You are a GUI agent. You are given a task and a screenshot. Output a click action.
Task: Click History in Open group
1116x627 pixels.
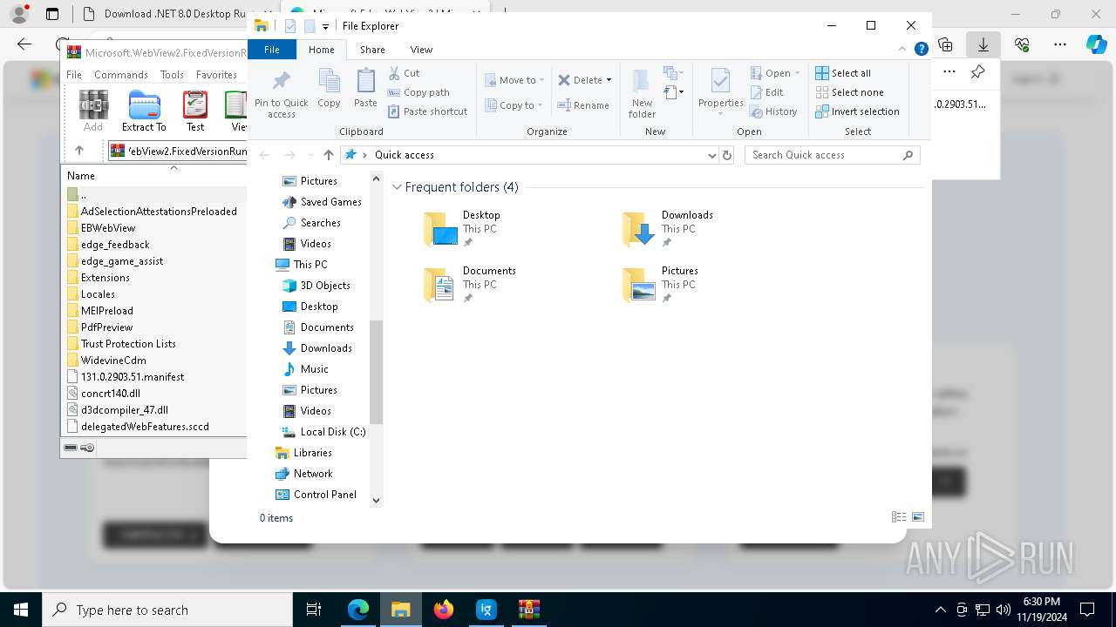pyautogui.click(x=773, y=111)
